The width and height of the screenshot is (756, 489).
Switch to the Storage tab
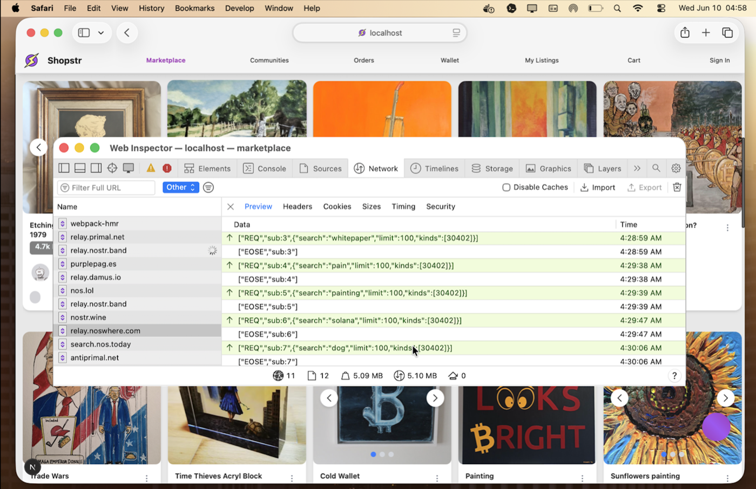click(x=492, y=169)
